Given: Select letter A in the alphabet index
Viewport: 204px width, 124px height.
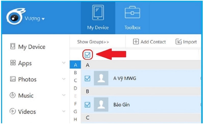Looking at the screenshot, I should tap(75, 65).
